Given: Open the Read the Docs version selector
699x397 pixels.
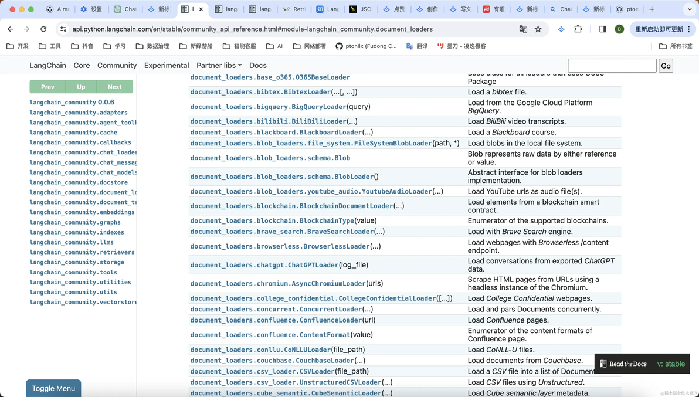Looking at the screenshot, I should tap(642, 364).
